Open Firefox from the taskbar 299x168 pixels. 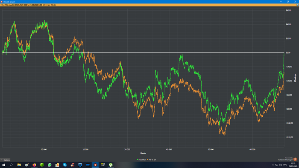pos(34,165)
